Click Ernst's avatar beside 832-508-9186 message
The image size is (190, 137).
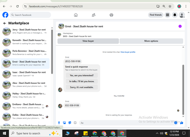click(x=60, y=106)
